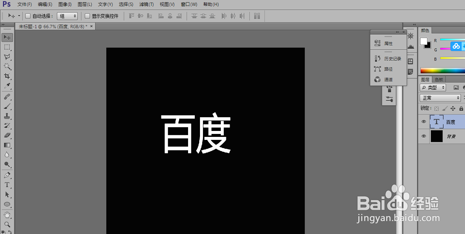Open the 正常 blend mode dropdown

click(x=440, y=98)
